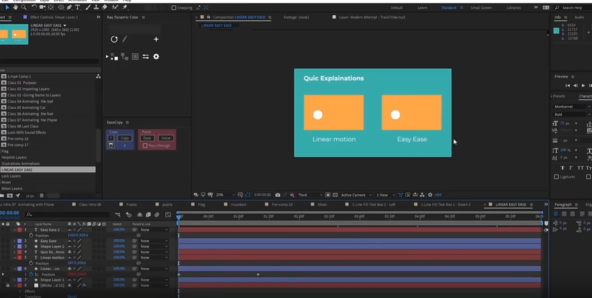Check the Pass-through box in EaseCopy
The width and height of the screenshot is (592, 298).
tap(145, 145)
